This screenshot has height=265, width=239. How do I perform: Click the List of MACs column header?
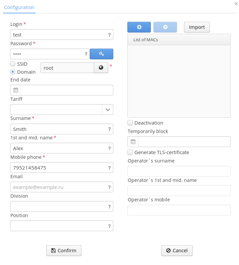click(179, 40)
